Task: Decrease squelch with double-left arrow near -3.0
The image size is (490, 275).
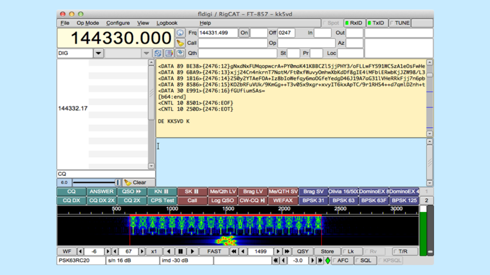Action: coord(275,260)
